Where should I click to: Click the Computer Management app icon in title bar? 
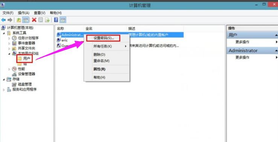click(3, 5)
